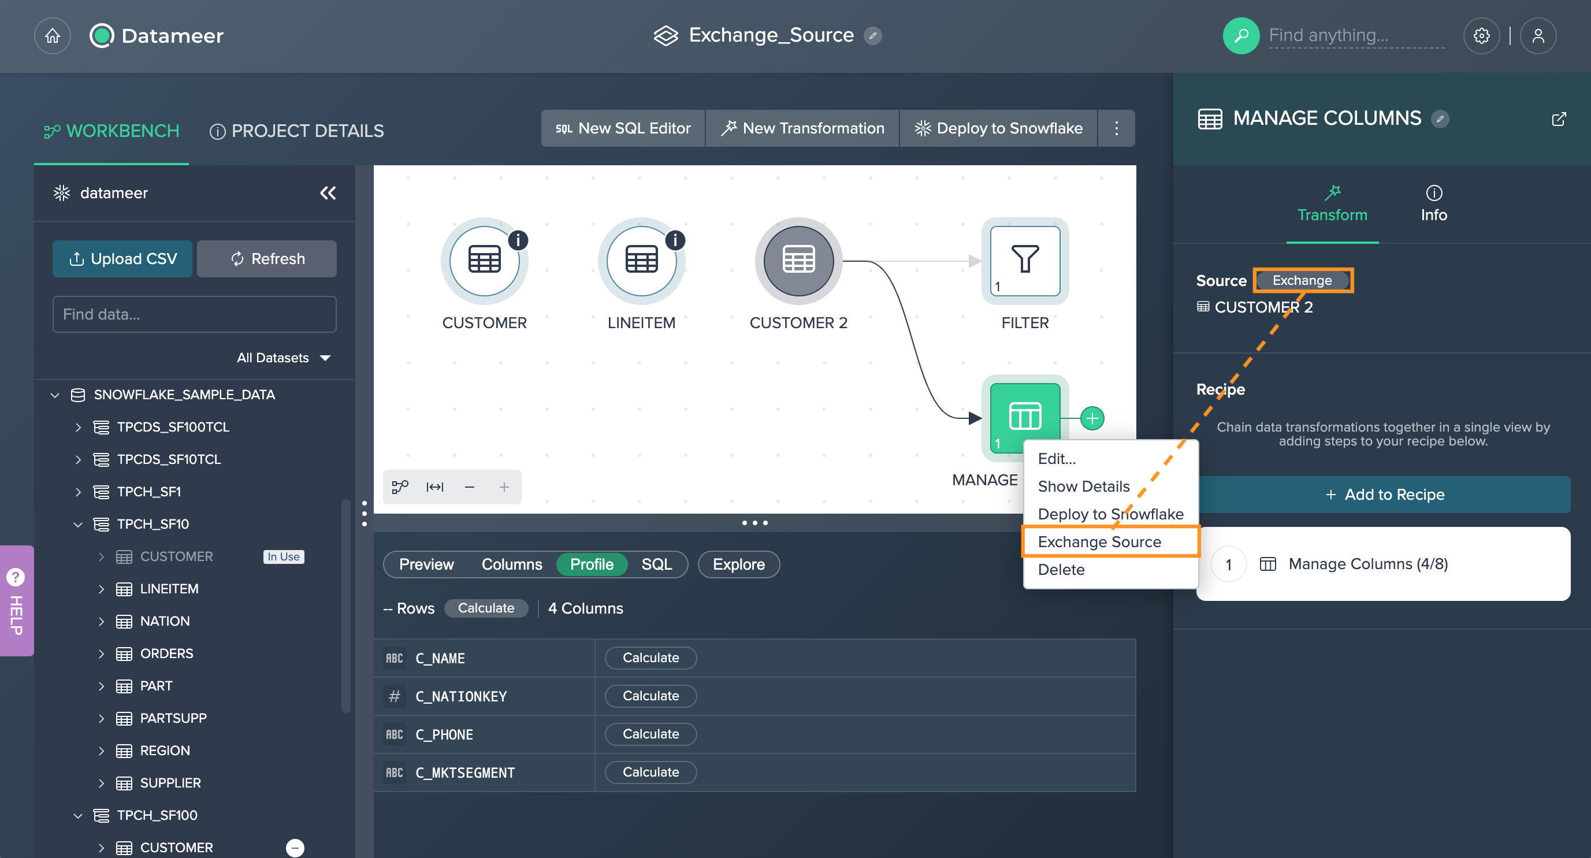Viewport: 1591px width, 858px height.
Task: Fit canvas to width icon
Action: coord(435,486)
